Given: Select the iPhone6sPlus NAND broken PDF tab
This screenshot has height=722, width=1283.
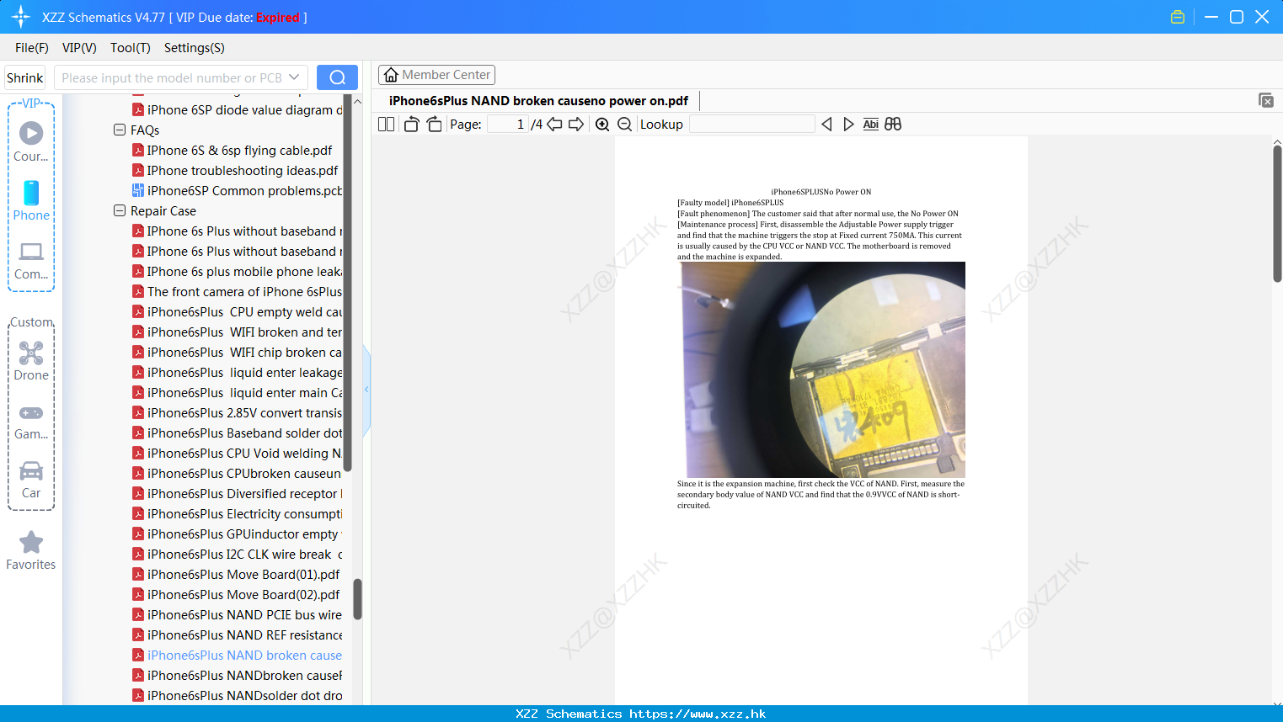Looking at the screenshot, I should click(x=538, y=100).
